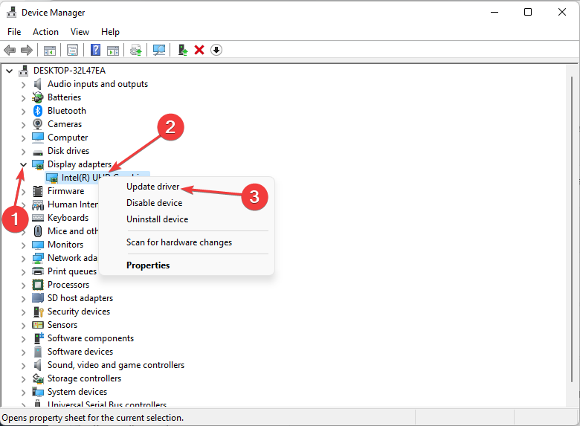Click the Back arrow toolbar icon
Screen dimensions: 580x426
pyautogui.click(x=10, y=50)
